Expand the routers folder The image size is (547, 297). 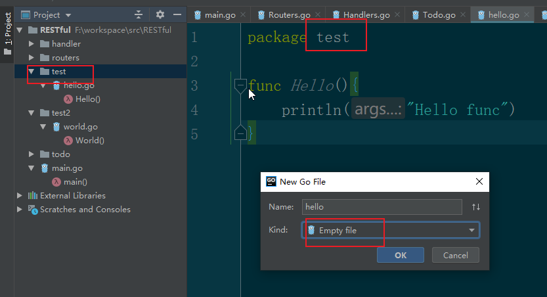32,58
